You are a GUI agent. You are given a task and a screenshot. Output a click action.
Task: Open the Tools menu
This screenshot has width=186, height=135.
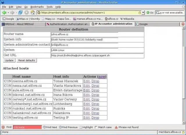(49, 7)
